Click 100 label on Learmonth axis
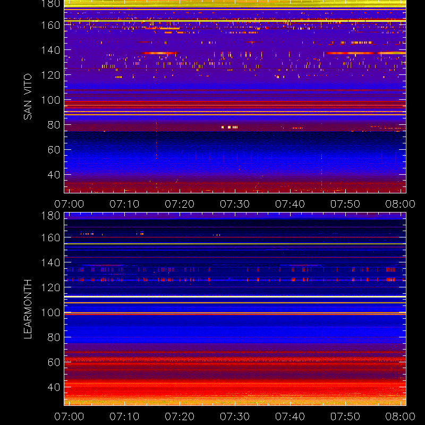The image size is (425, 425). pos(50,312)
